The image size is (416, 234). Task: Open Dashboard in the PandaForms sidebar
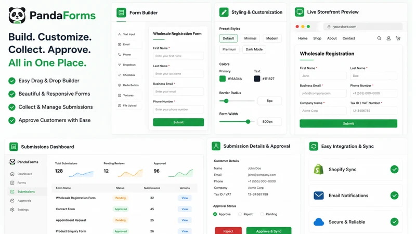coord(24,174)
